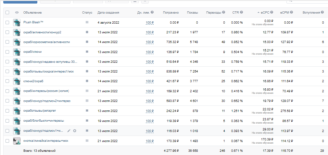
Task: Open ad скраб/активности/конкур2
Action: (42, 32)
